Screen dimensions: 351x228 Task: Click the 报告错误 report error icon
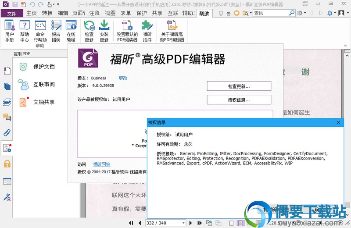[56, 31]
